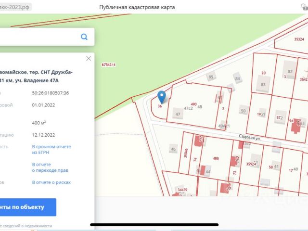Click the blue documents by object button
The image size is (308, 231).
[28, 207]
